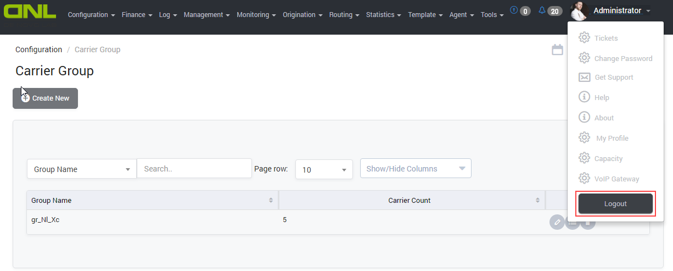Sort the table by Carrier Count
The width and height of the screenshot is (673, 271).
409,201
